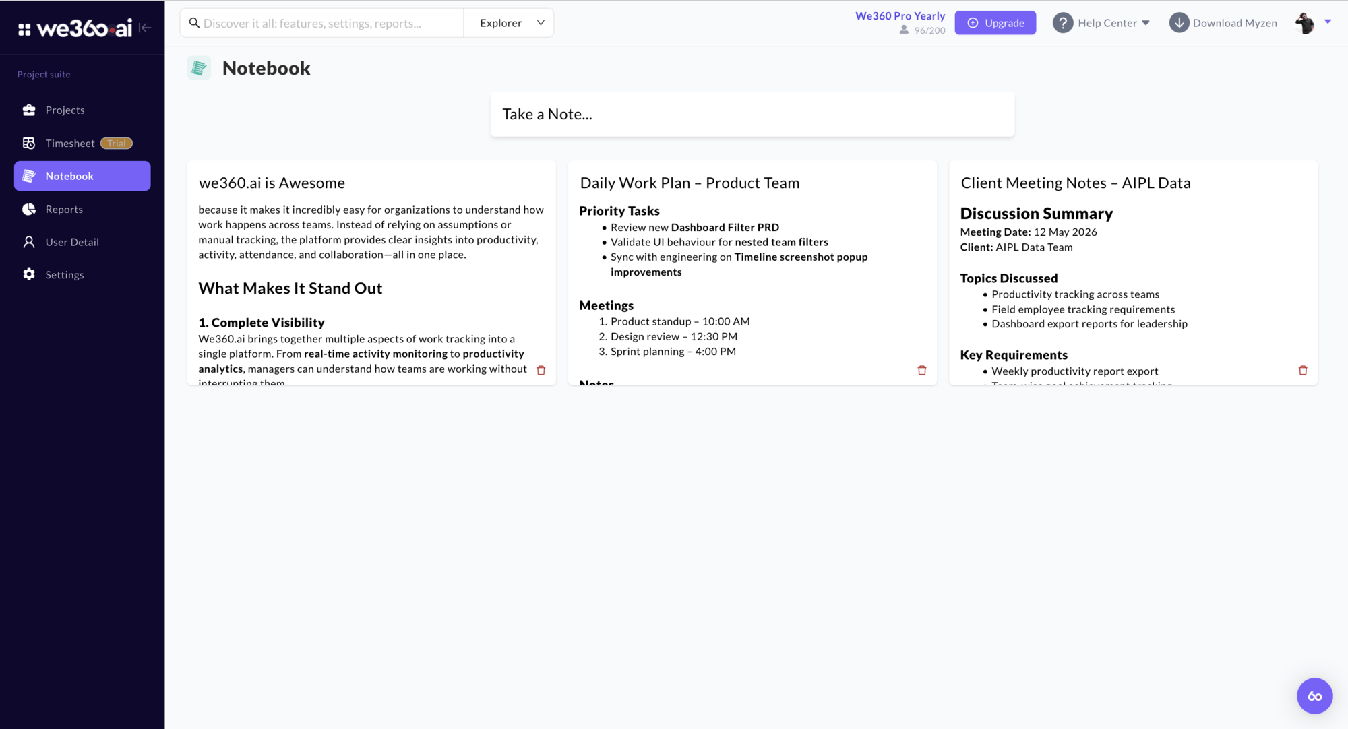Click the 'Meetings' heading in Daily Work Plan
The width and height of the screenshot is (1348, 729).
[607, 305]
